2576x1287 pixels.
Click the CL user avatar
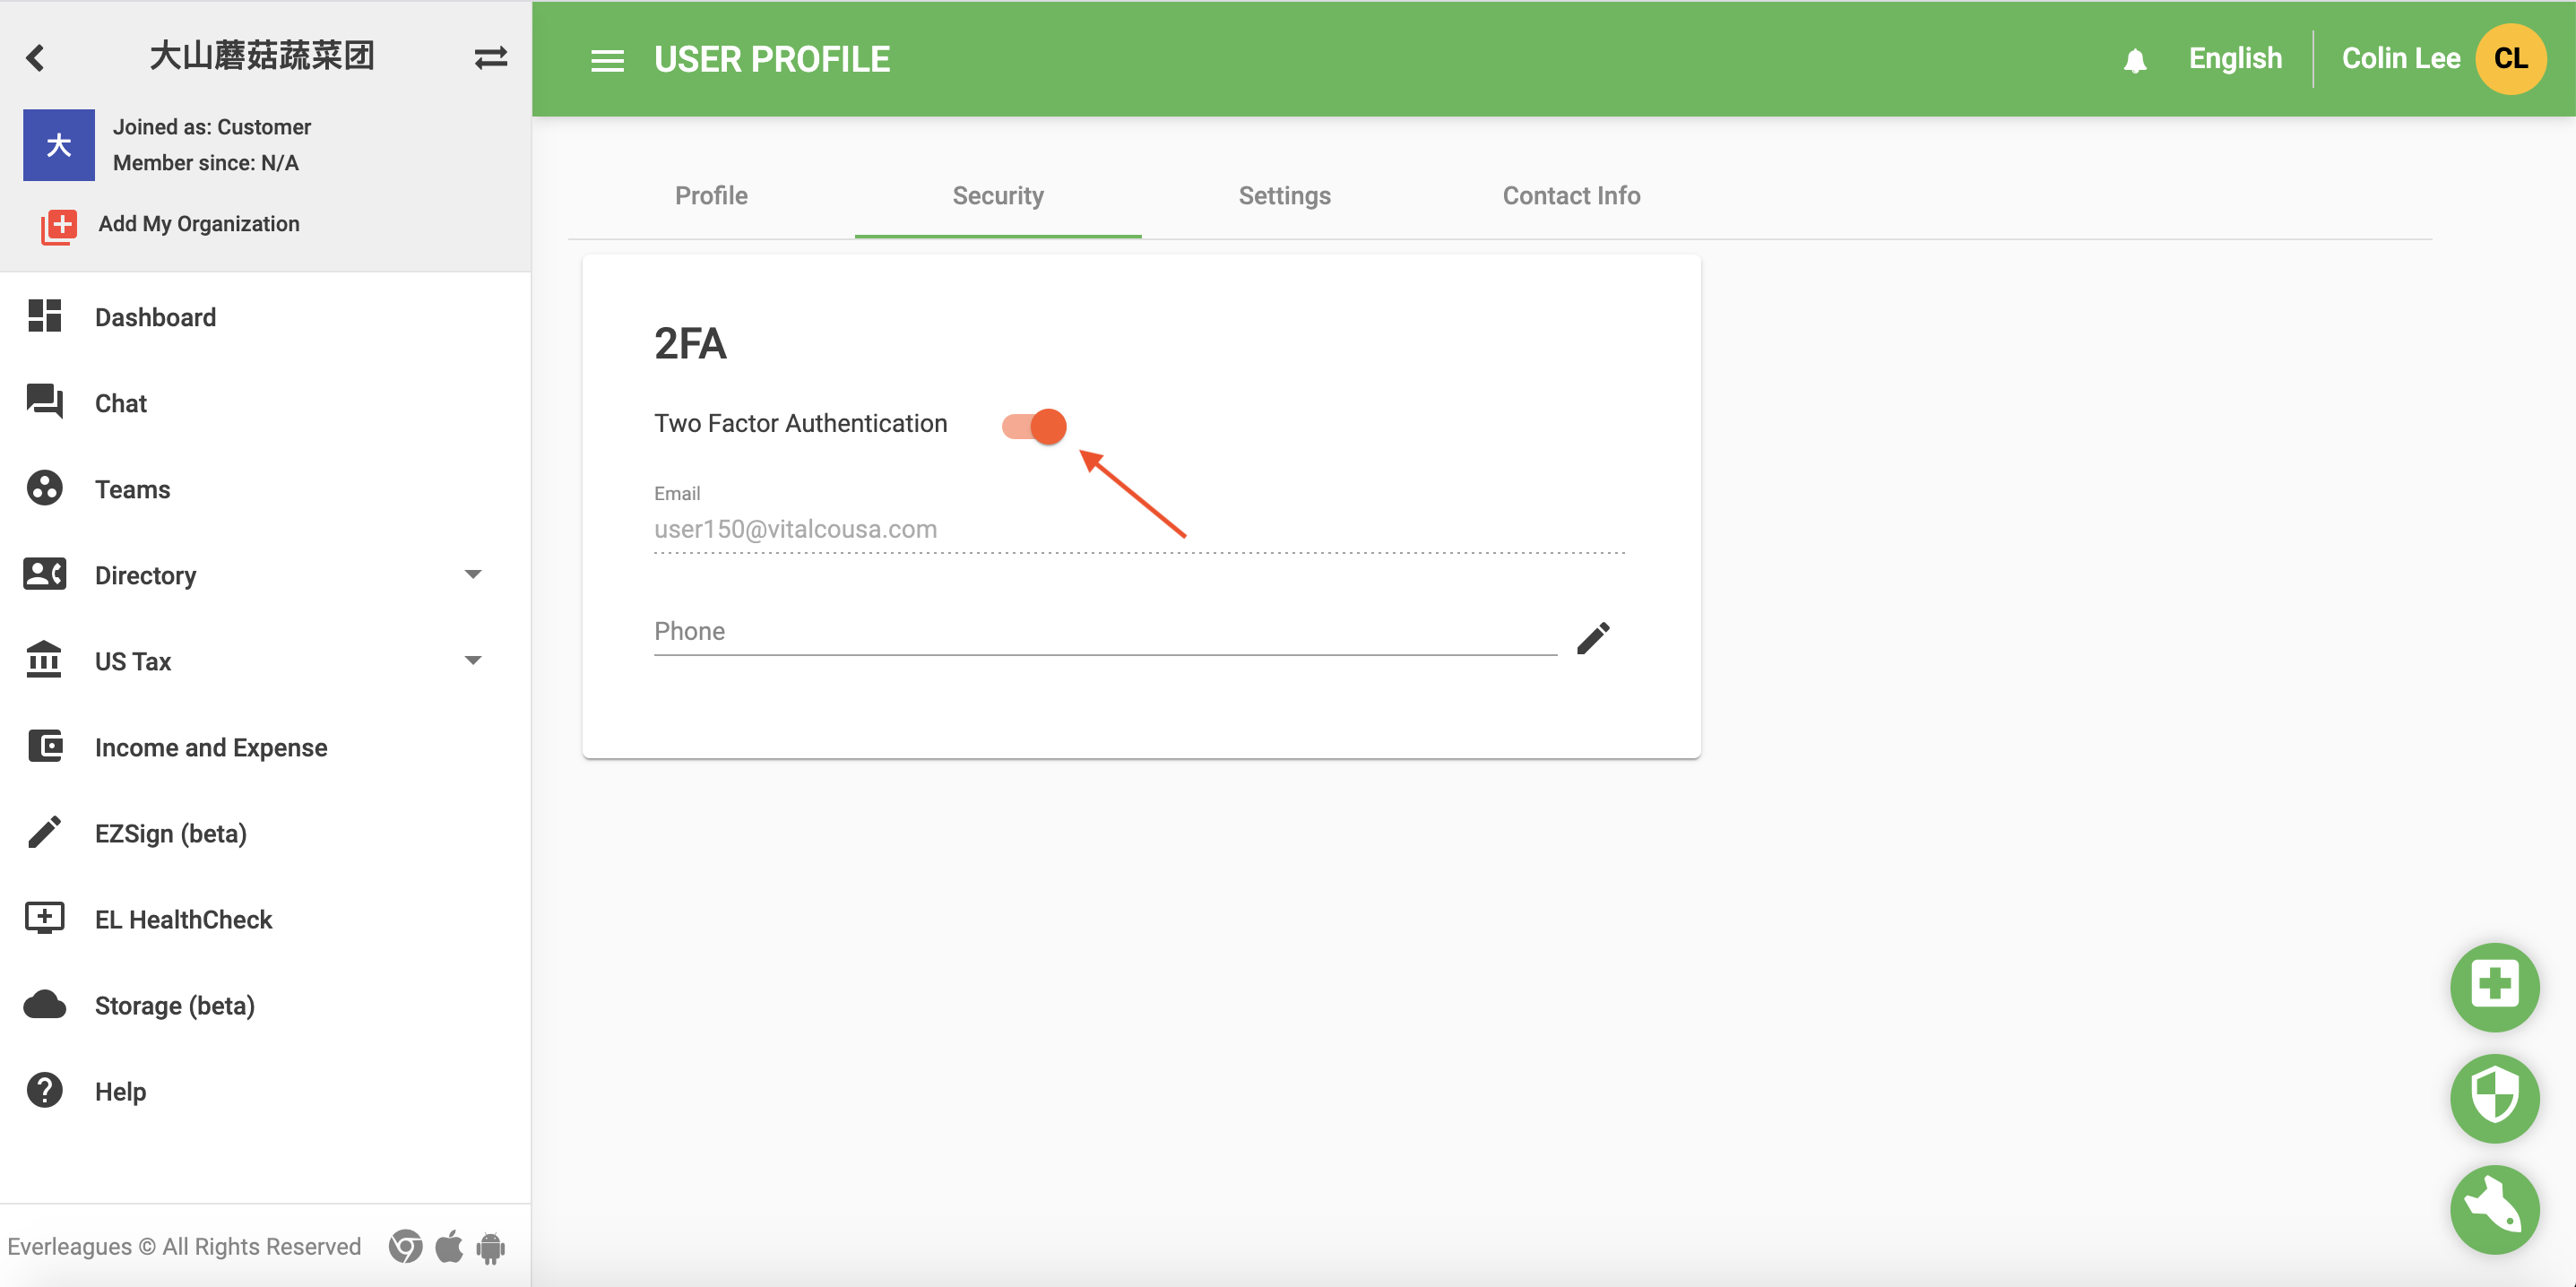(x=2510, y=58)
